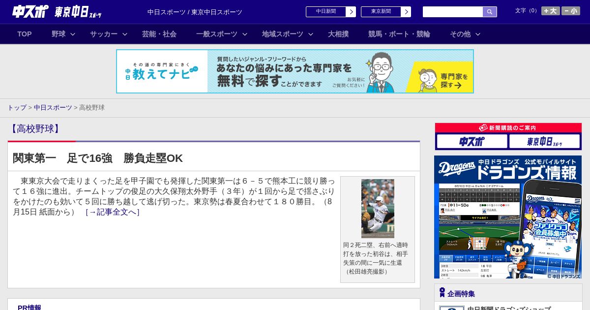Image resolution: width=590 pixels, height=310 pixels.
Task: Focus the header search input field
Action: coord(453,12)
